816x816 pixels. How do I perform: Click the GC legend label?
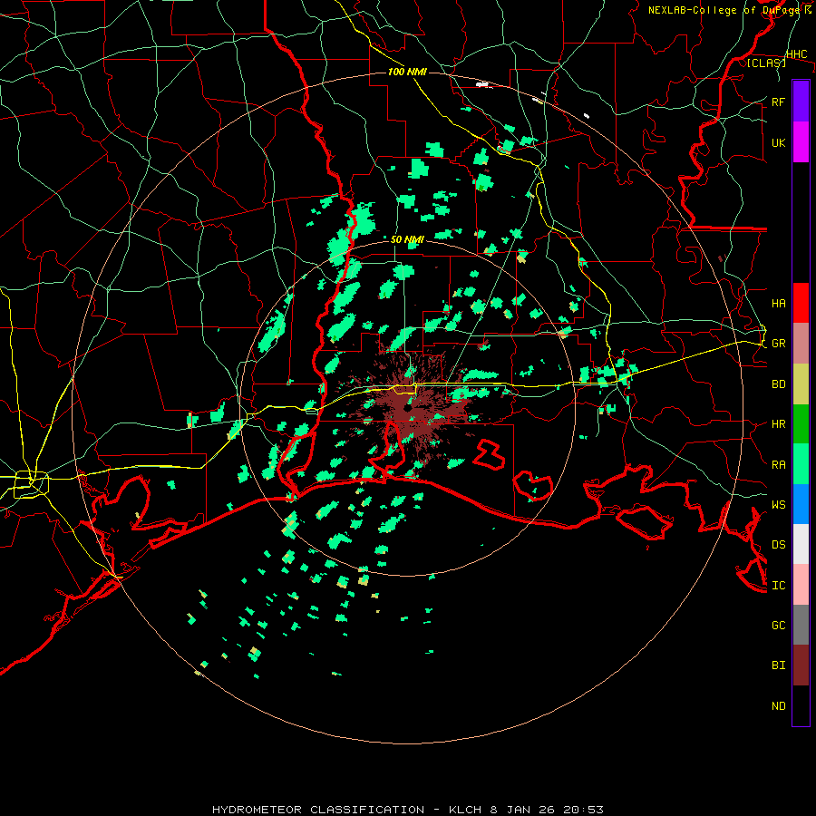[x=778, y=626]
